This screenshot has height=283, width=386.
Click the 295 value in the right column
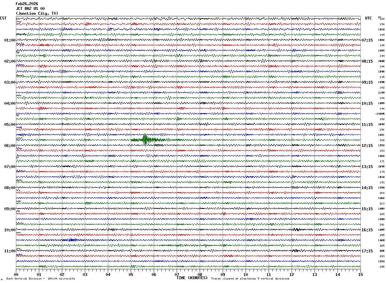382,267
